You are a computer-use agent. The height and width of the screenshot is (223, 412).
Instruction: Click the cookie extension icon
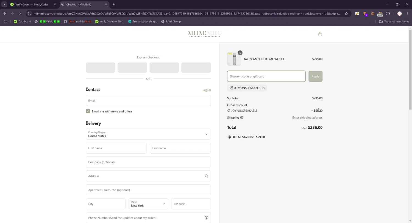[372, 13]
